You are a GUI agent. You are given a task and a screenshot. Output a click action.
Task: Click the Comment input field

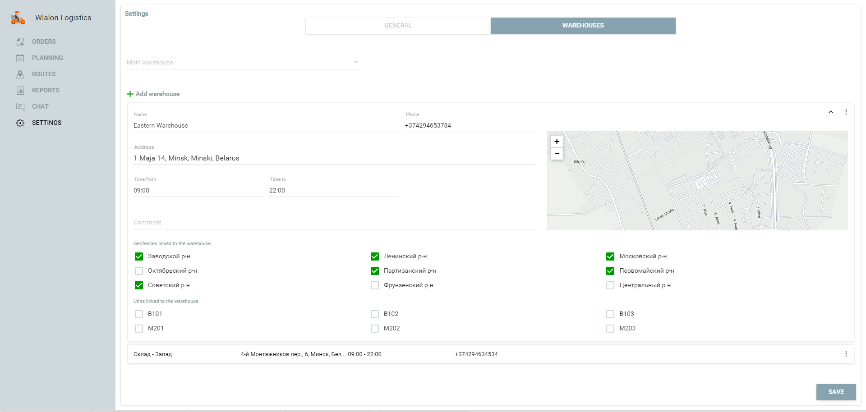coord(334,223)
